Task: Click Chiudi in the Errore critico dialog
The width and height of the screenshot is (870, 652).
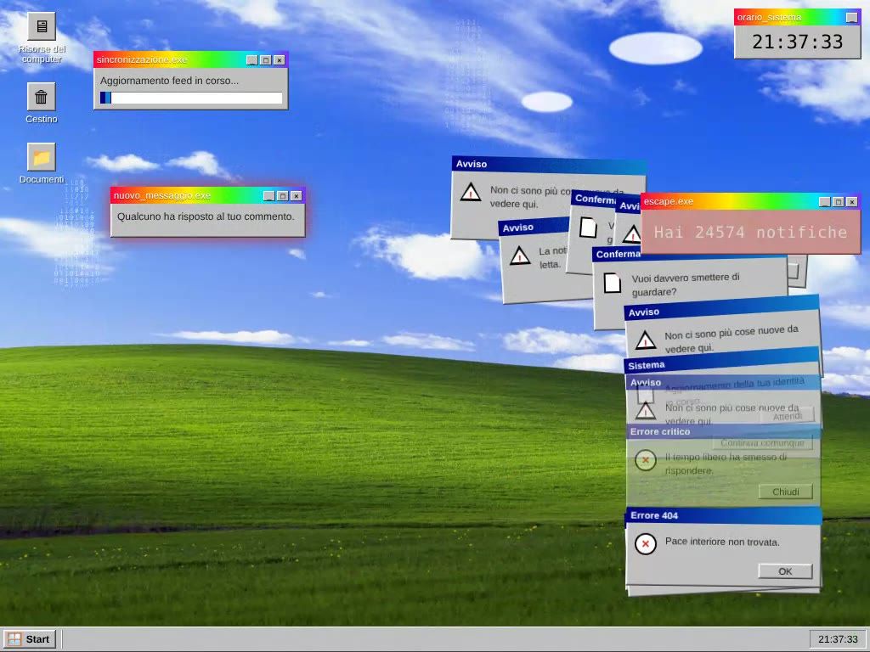Action: coord(786,492)
